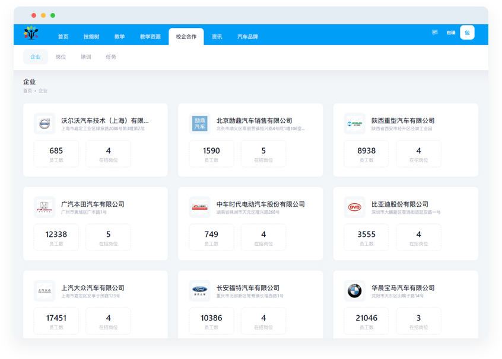Open the 技能树 navigation item
The image size is (502, 359).
coord(91,37)
